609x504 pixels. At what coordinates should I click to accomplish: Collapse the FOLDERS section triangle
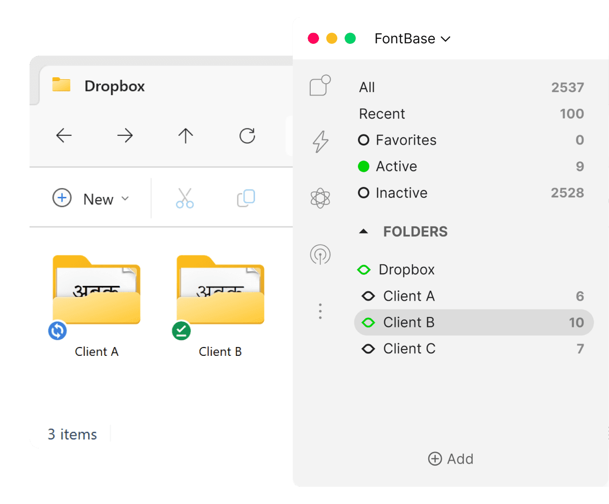pos(364,231)
